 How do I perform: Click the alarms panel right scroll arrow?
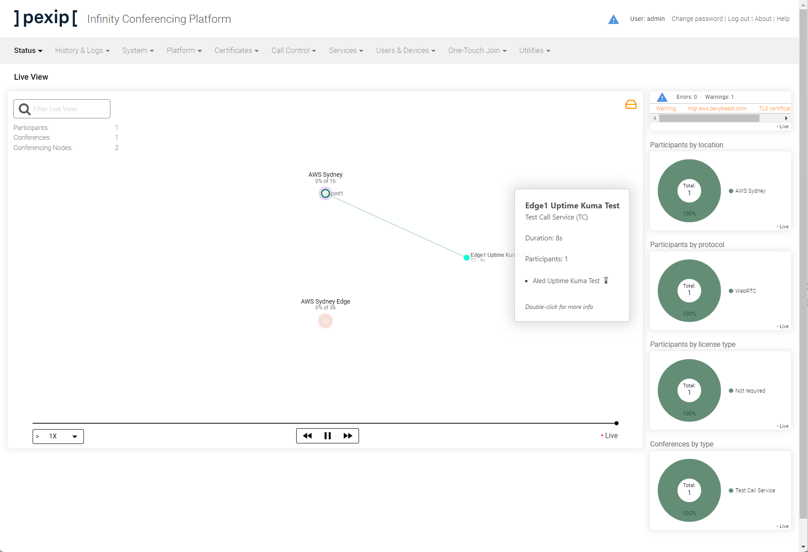786,118
